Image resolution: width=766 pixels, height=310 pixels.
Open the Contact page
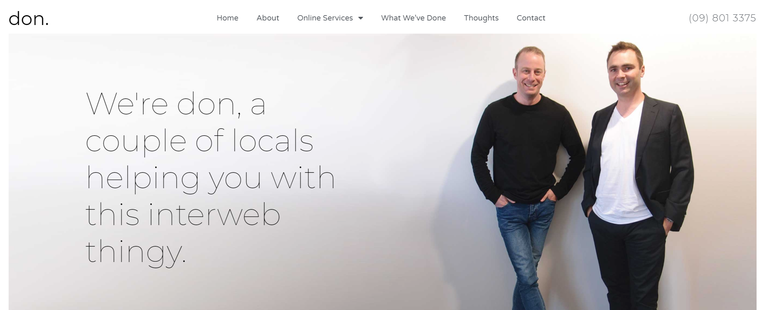click(531, 18)
